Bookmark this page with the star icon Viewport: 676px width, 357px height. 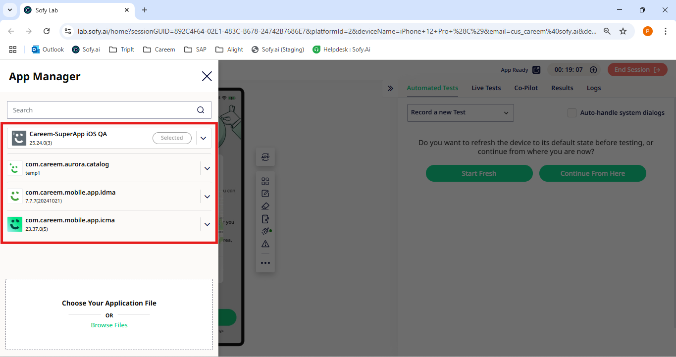[623, 31]
